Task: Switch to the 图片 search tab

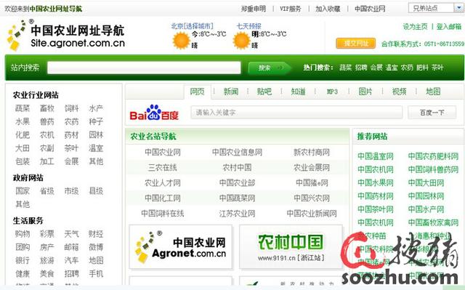Action: [365, 92]
